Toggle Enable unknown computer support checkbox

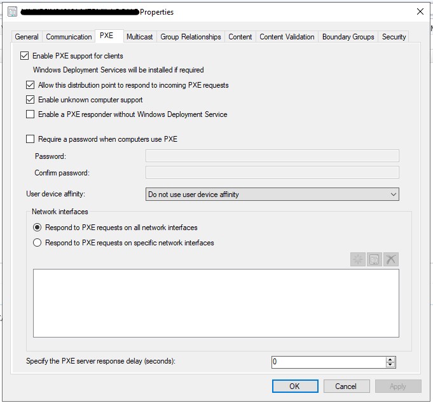[x=31, y=100]
